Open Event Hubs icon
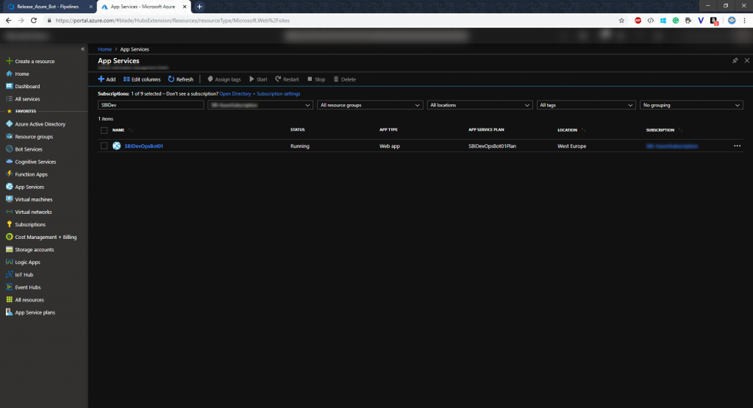This screenshot has width=753, height=408. tap(9, 287)
